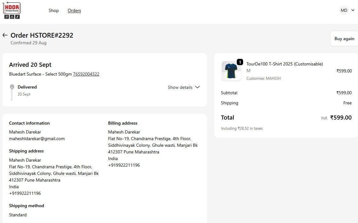Screen dimensions: 358x223
Task: Go to the Shop menu item
Action: coord(54,10)
